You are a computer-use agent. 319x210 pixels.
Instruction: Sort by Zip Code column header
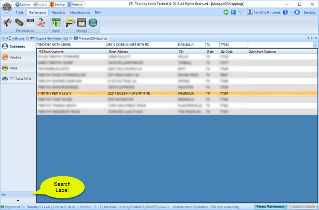click(233, 52)
